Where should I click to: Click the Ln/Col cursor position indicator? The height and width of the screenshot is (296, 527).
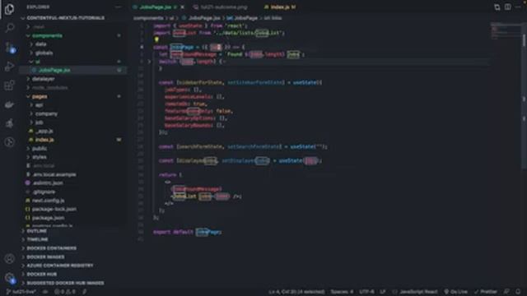[296, 292]
